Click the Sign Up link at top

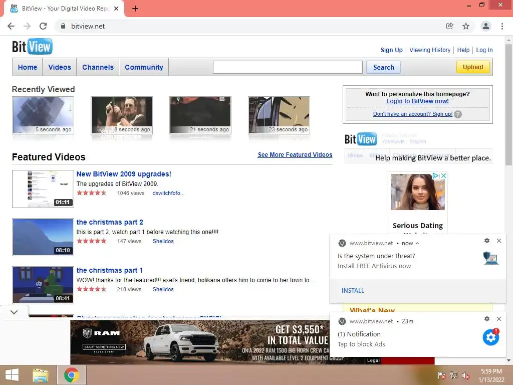392,50
